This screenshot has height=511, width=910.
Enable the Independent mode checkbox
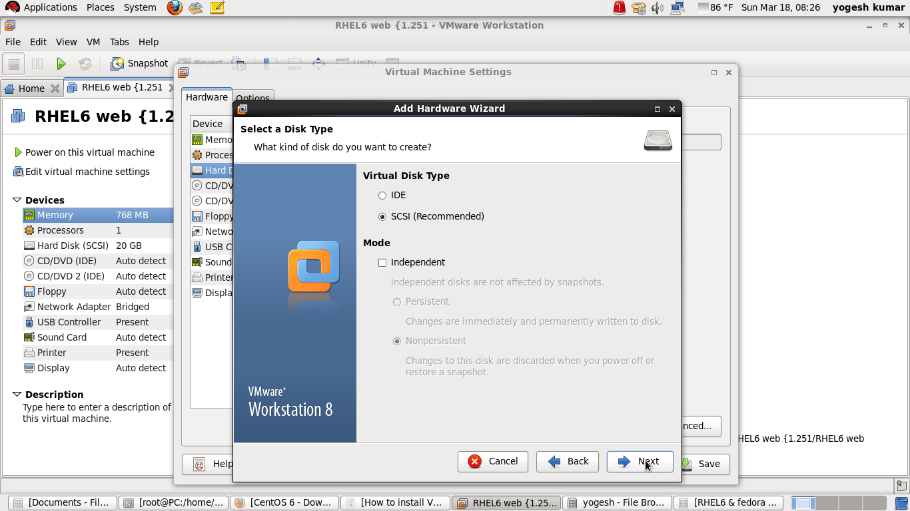(x=382, y=262)
